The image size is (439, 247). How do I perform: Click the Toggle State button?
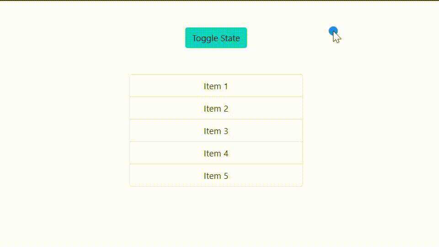(216, 38)
